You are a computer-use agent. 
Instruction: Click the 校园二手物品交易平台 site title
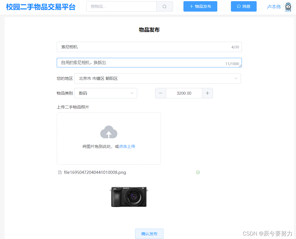(x=41, y=7)
